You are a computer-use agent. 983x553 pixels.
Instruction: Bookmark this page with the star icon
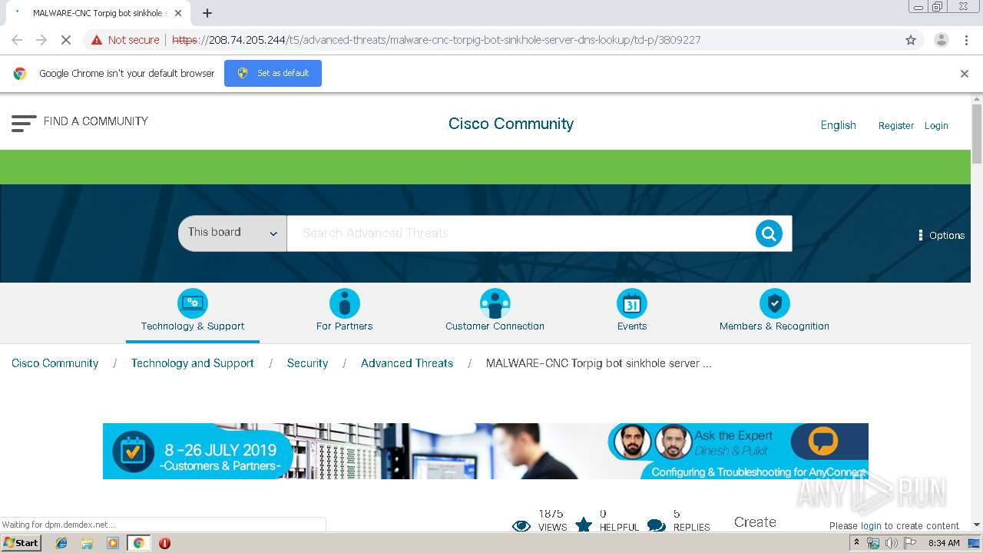(911, 40)
